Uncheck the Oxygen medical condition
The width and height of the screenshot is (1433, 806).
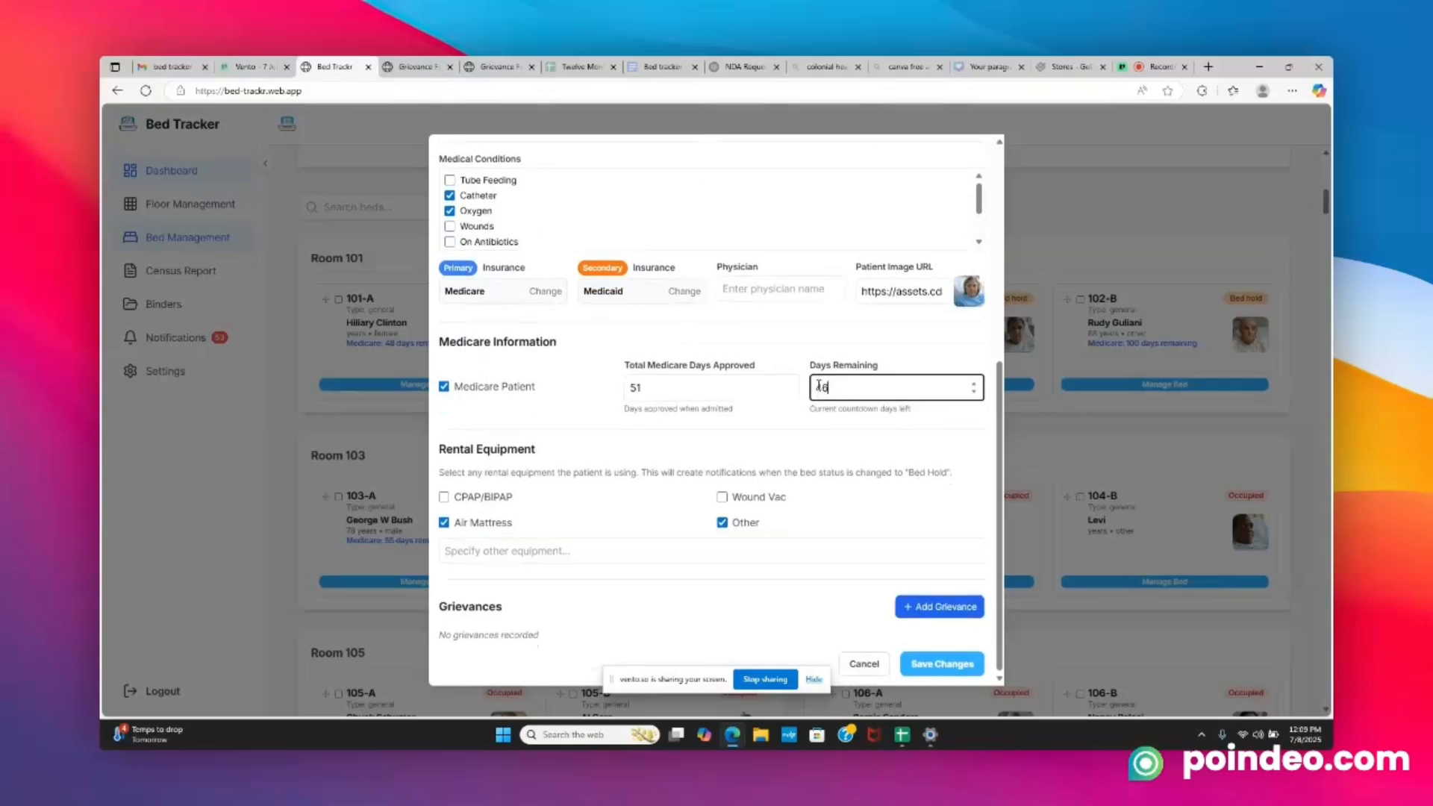tap(450, 210)
